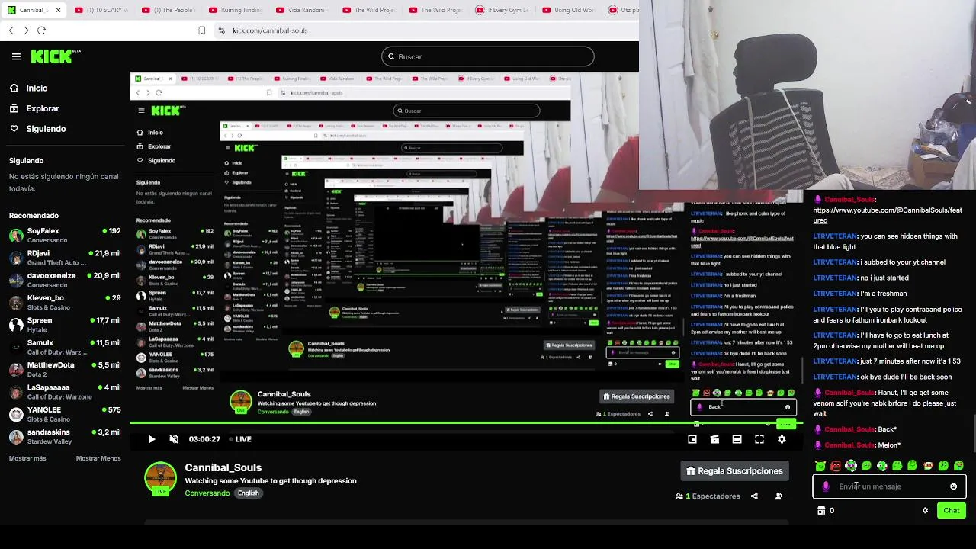This screenshot has width=976, height=549.
Task: Play the paused live stream
Action: pos(151,439)
